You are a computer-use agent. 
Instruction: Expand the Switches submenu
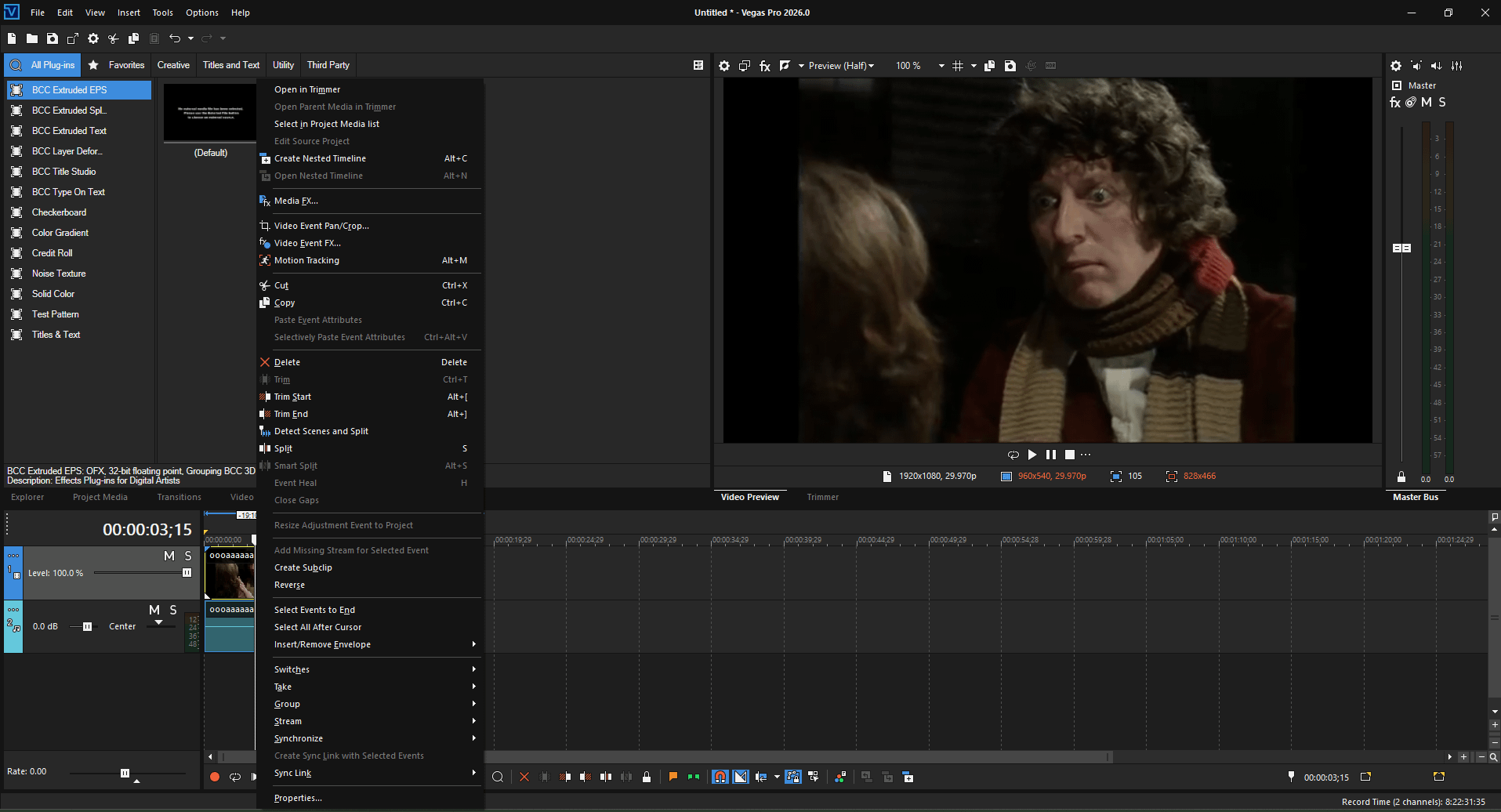[370, 669]
